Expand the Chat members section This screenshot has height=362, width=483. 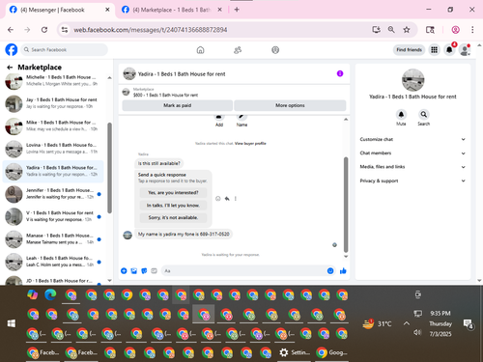coord(412,153)
